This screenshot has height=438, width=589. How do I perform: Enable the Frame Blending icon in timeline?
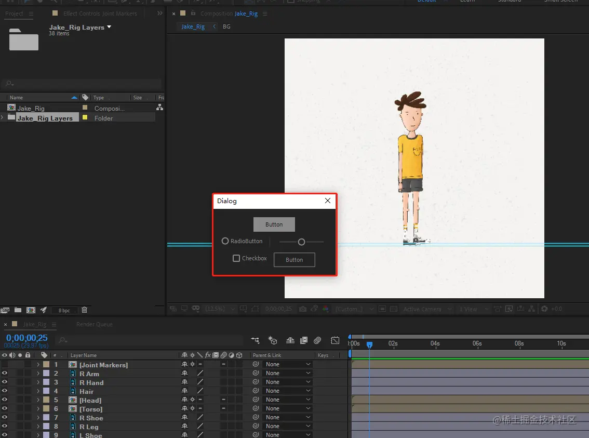[x=304, y=340]
